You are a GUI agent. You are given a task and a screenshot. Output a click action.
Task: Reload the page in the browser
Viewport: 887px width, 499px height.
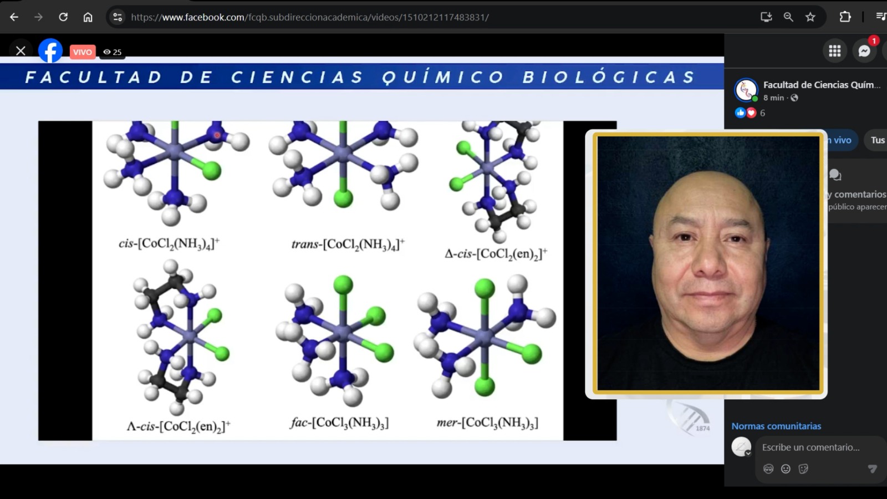pos(63,17)
